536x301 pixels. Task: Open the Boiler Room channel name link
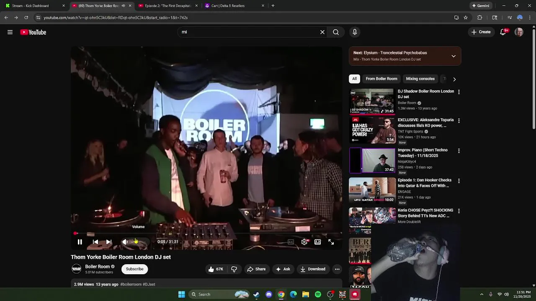pyautogui.click(x=97, y=266)
